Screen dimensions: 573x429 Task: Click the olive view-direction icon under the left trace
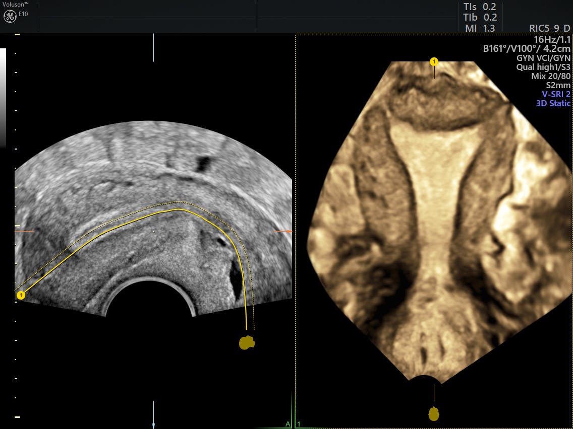pyautogui.click(x=246, y=343)
